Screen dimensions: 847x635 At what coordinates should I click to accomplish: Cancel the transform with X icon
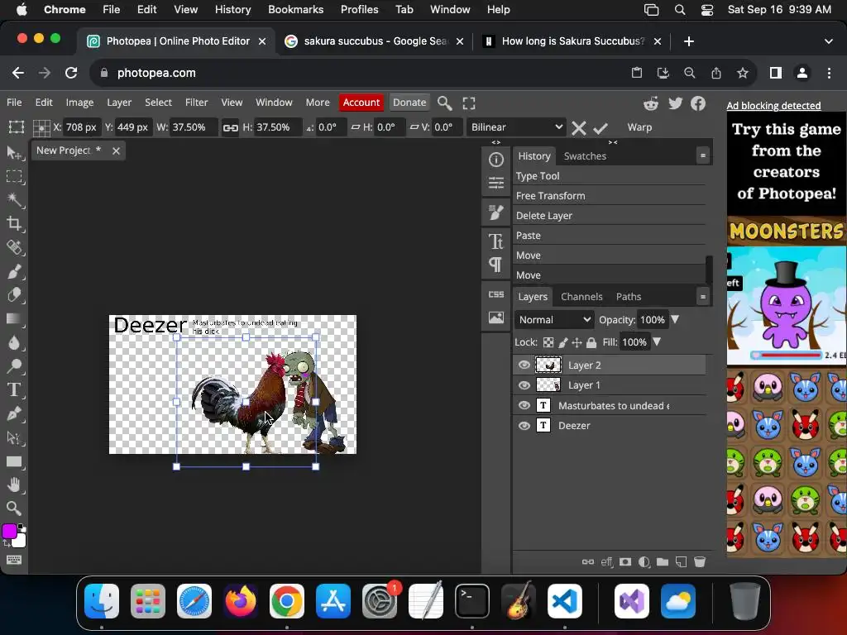coord(578,128)
